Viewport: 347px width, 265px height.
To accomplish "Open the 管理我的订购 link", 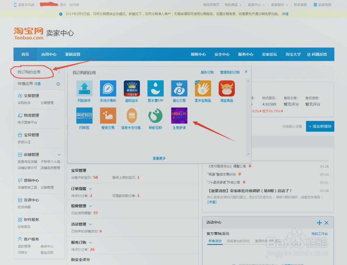I will (230, 72).
